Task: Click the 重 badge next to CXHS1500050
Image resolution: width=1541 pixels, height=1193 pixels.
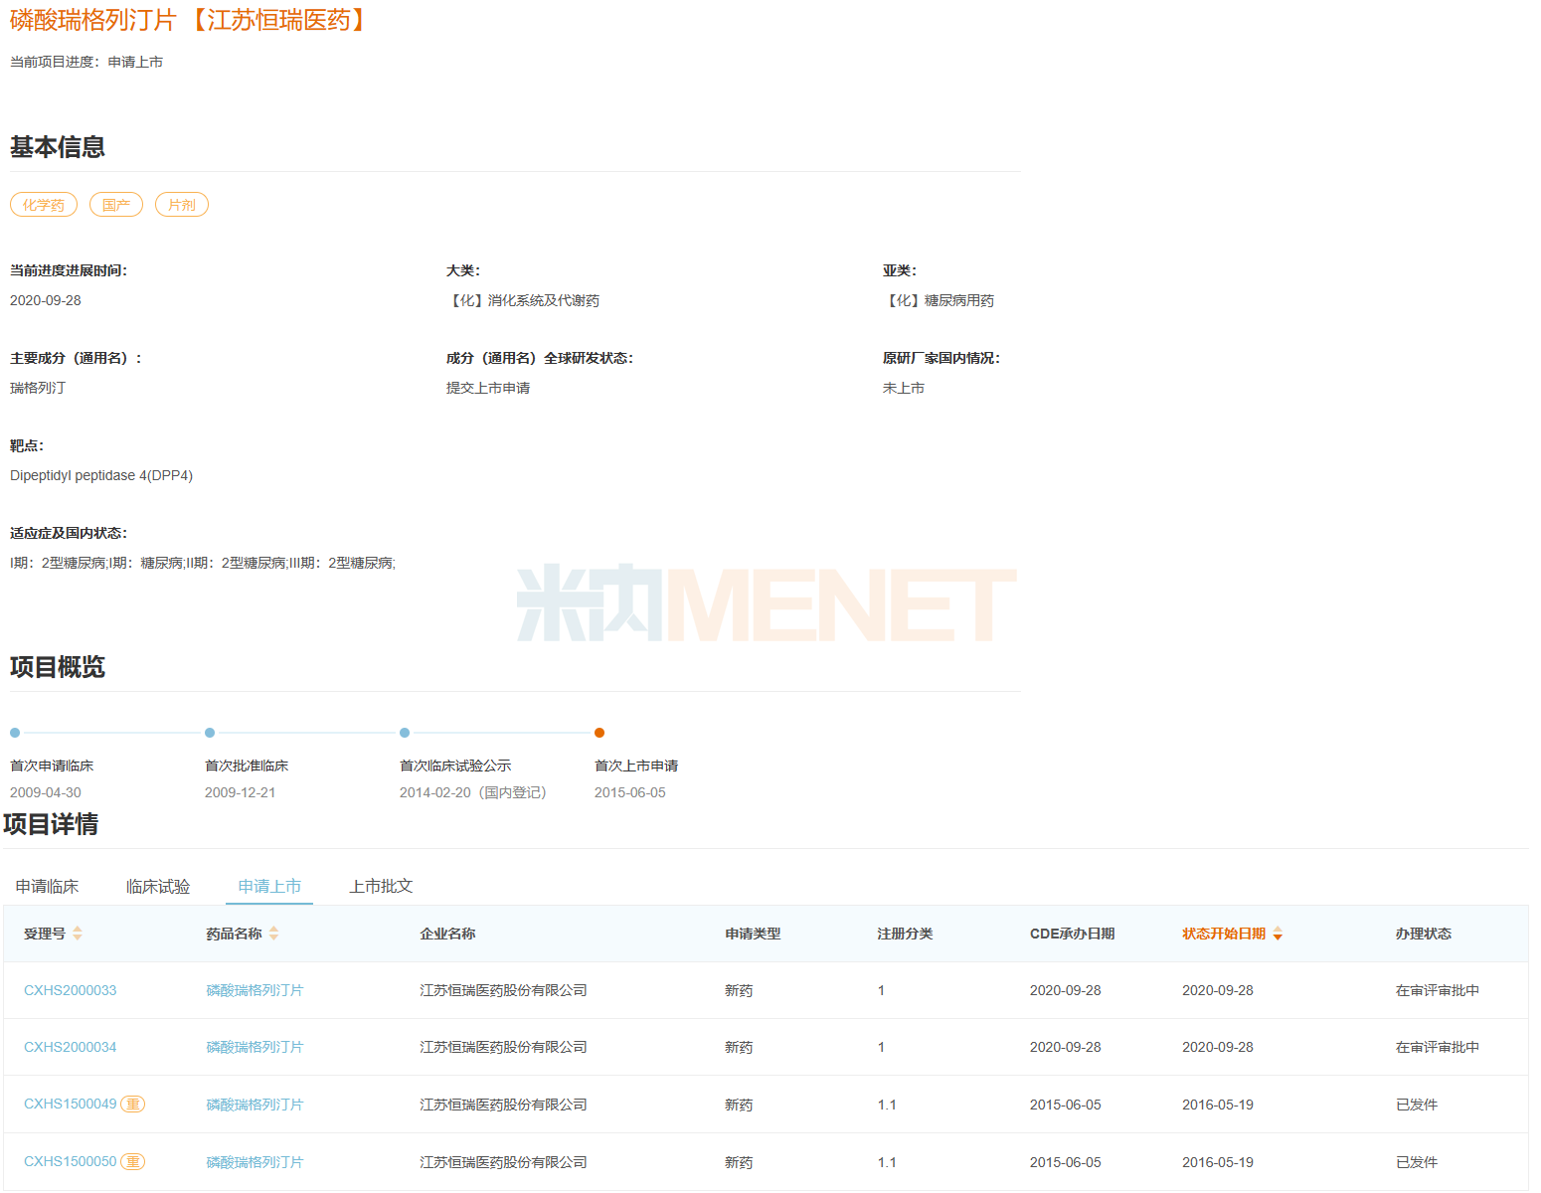Action: coord(133,1162)
